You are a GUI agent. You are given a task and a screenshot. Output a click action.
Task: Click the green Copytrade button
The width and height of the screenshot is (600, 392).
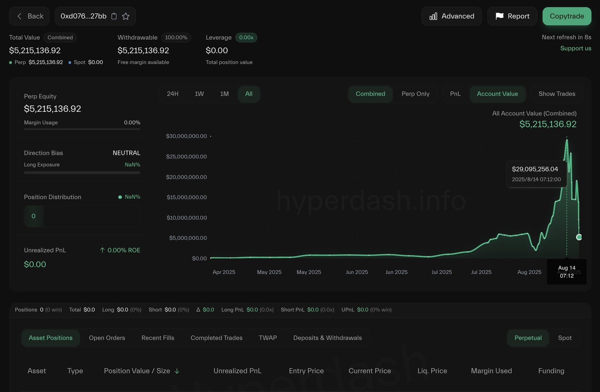click(567, 16)
